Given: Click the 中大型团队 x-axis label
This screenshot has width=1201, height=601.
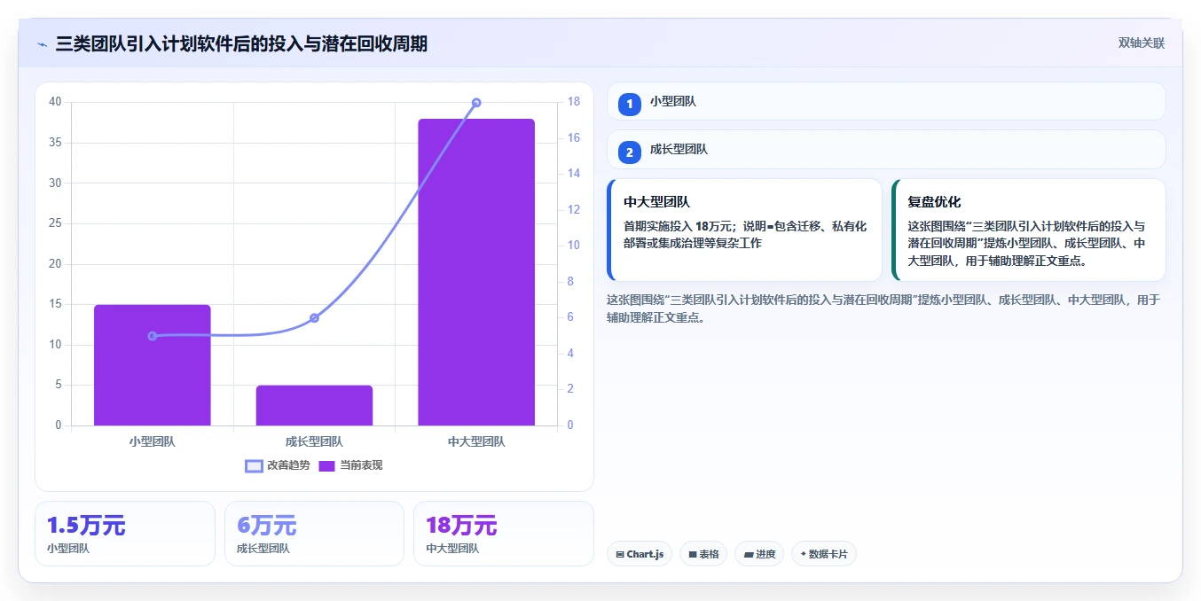Looking at the screenshot, I should click(x=476, y=441).
